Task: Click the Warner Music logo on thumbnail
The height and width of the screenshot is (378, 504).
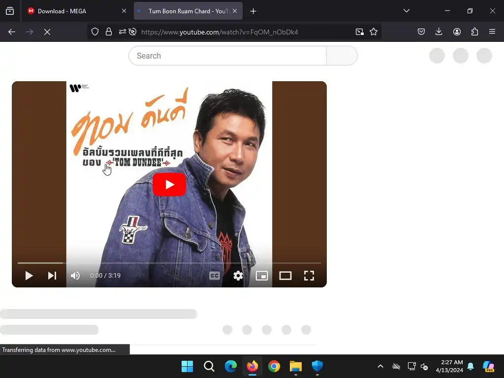Action: pyautogui.click(x=79, y=88)
